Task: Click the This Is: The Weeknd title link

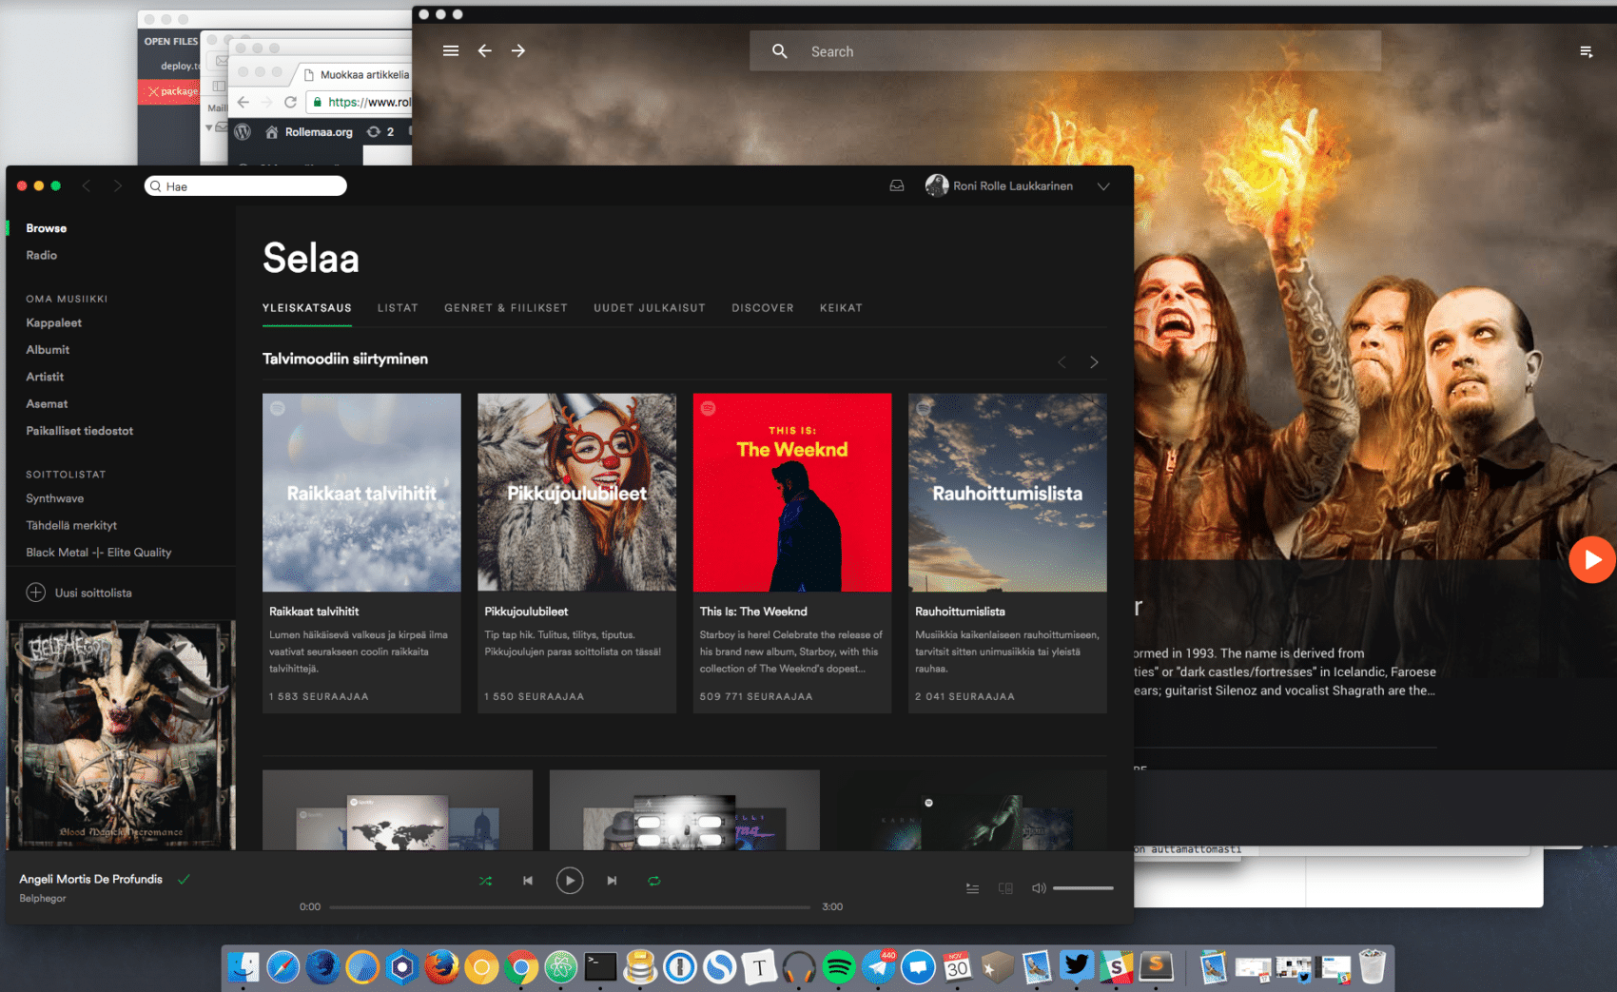Action: (753, 612)
